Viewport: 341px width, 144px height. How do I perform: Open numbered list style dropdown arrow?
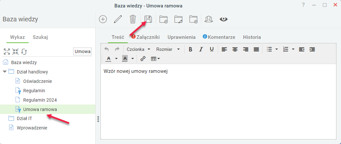pyautogui.click(x=293, y=50)
